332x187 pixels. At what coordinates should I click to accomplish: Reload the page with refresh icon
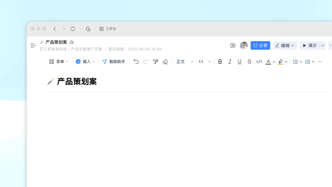[x=73, y=29]
